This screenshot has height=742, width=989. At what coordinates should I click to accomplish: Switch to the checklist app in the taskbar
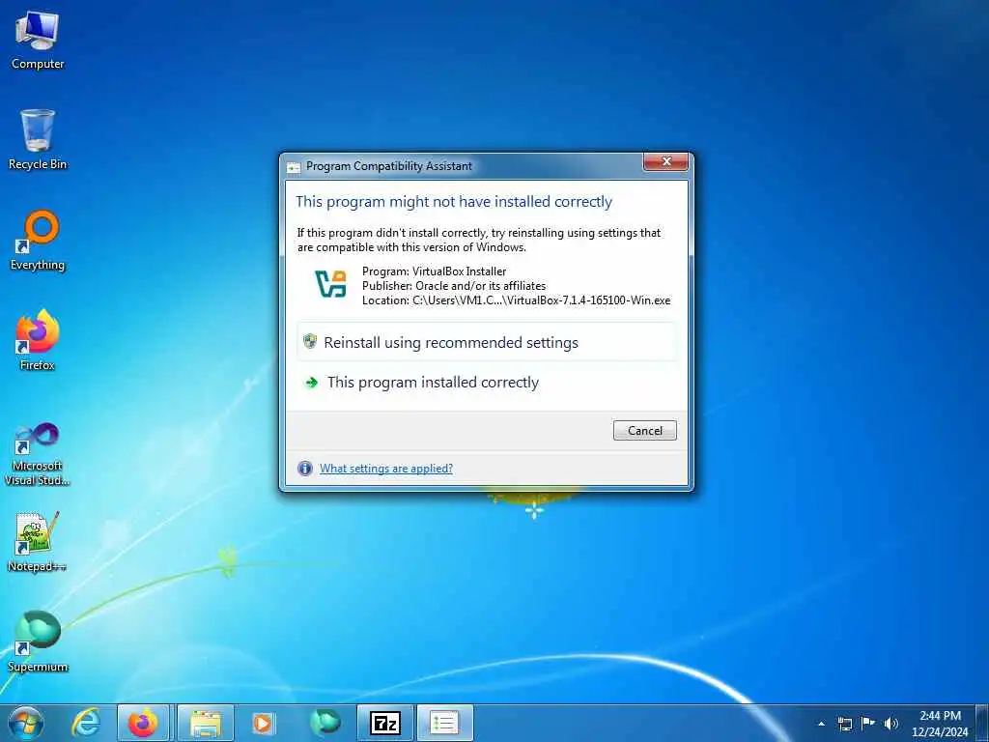pos(444,723)
